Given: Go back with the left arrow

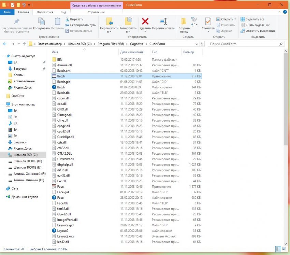Looking at the screenshot, I should tap(5, 44).
